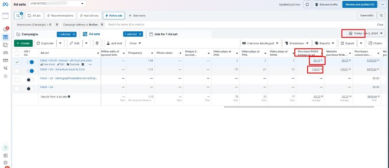Turn off the Food and drink ad set toggle
This screenshot has width=389, height=168.
point(30,62)
